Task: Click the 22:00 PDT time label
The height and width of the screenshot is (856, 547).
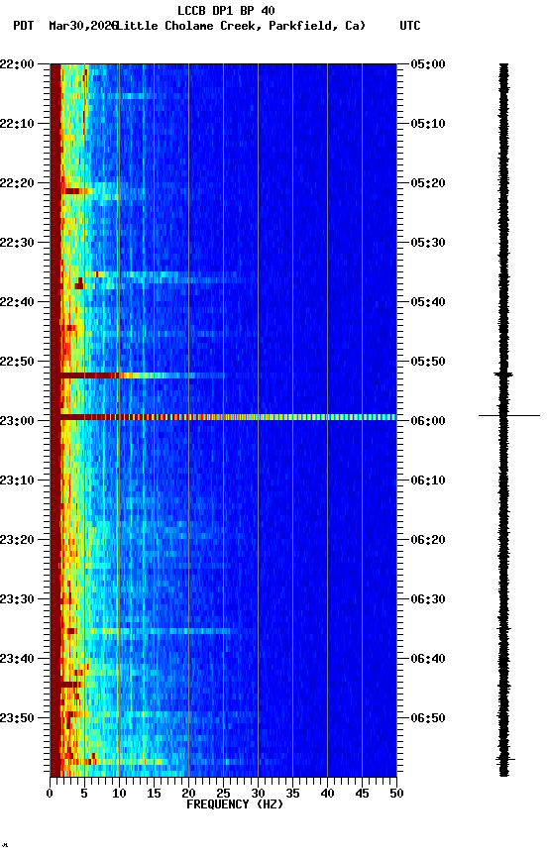Action: [x=17, y=64]
